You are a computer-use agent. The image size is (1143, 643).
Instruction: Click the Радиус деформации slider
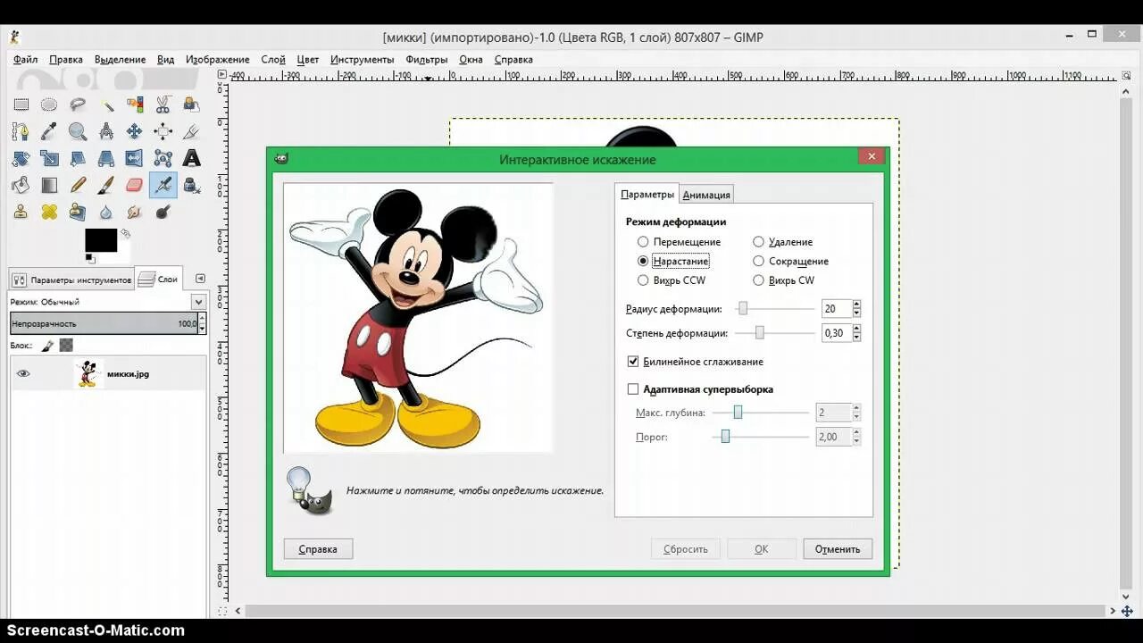coord(774,308)
